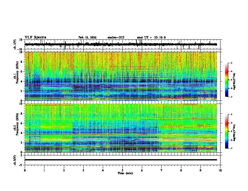The width and height of the screenshot is (248, 191).
Task: Click the ch.3 flat voltage trace
Action: (121, 160)
